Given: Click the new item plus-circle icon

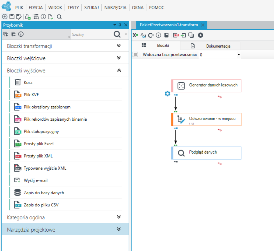Looking at the screenshot, I should pos(5,17).
